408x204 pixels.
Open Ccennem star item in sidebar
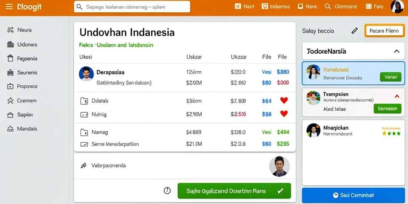coord(22,100)
